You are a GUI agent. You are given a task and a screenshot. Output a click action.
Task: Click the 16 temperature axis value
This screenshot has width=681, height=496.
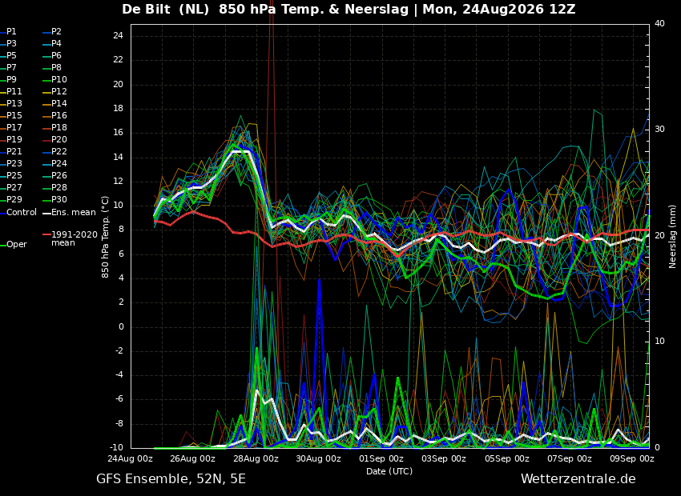point(118,133)
